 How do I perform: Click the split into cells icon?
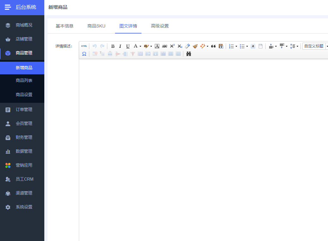coord(163,54)
